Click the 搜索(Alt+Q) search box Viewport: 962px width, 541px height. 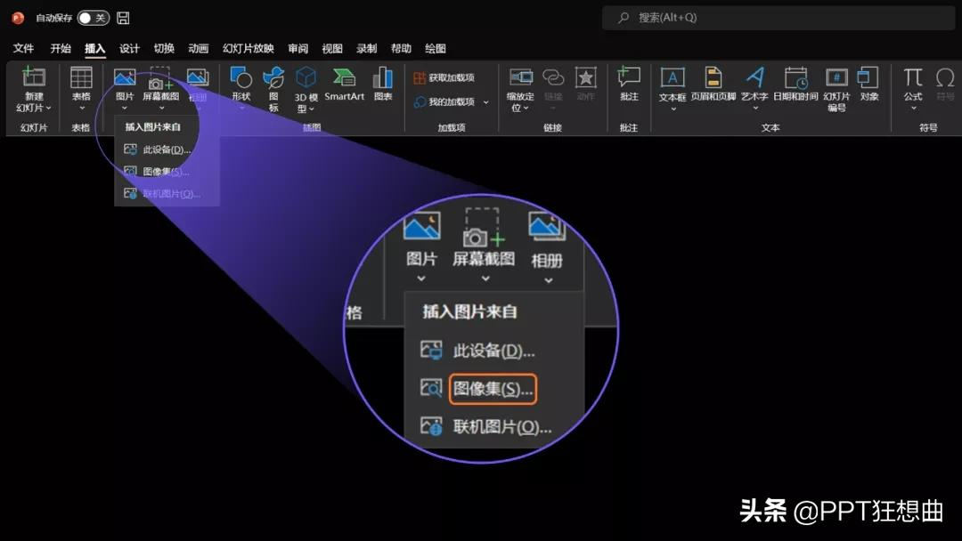point(778,18)
